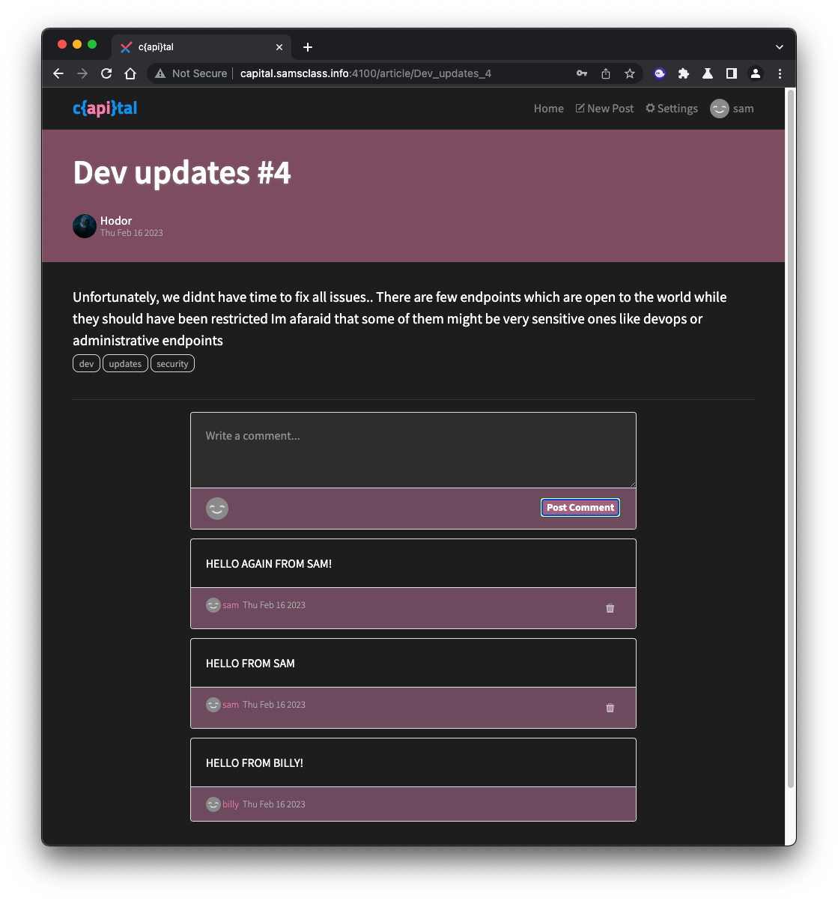Bookmark this page with the star icon
Image resolution: width=838 pixels, height=901 pixels.
point(630,73)
